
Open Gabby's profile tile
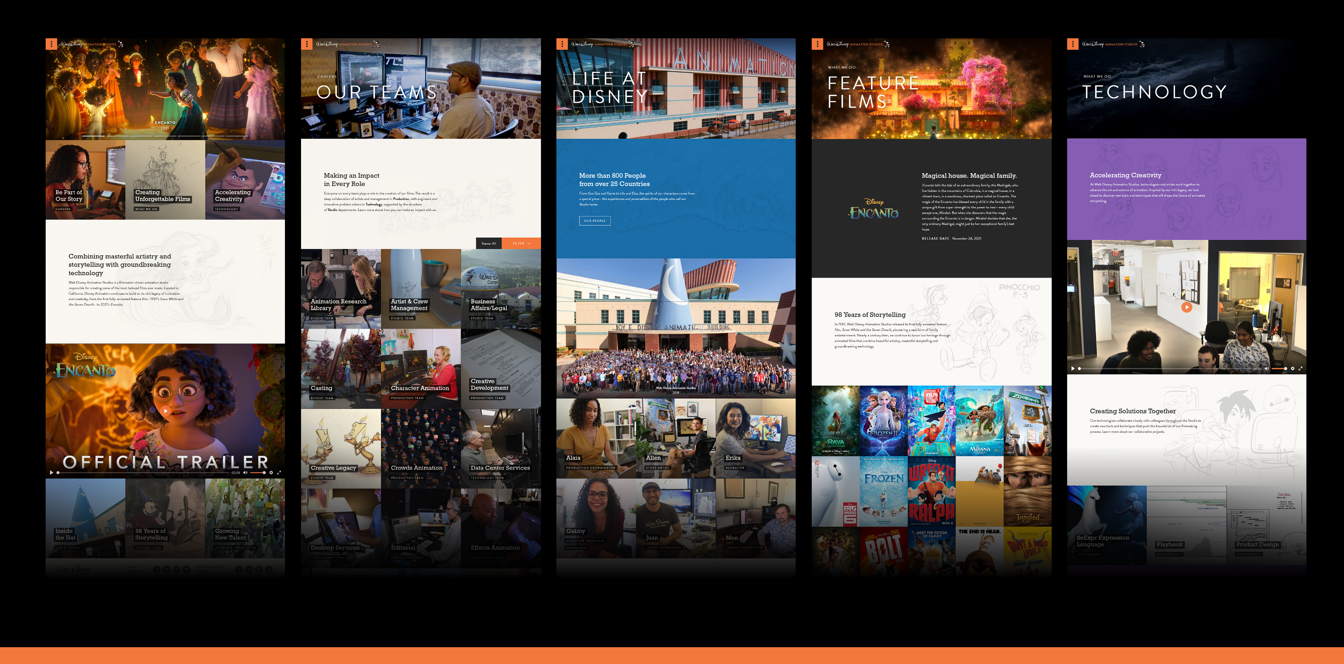point(596,518)
